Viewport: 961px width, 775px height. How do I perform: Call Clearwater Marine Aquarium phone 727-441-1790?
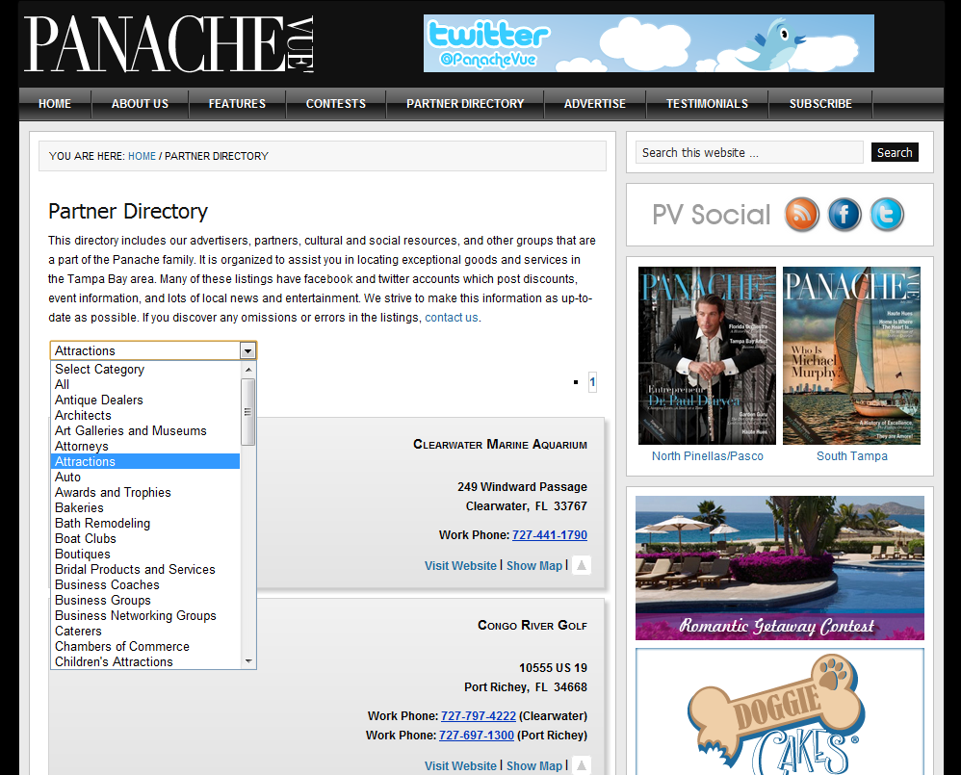click(549, 535)
